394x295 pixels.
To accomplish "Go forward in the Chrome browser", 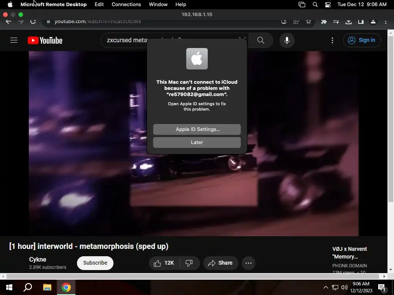I will click(x=21, y=22).
